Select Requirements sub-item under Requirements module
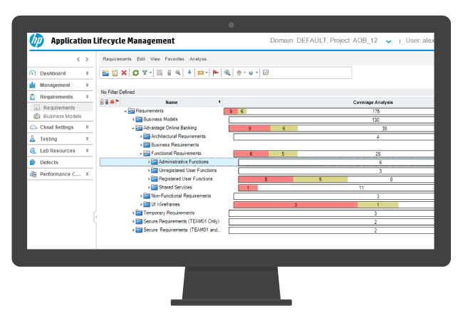 pyautogui.click(x=59, y=108)
